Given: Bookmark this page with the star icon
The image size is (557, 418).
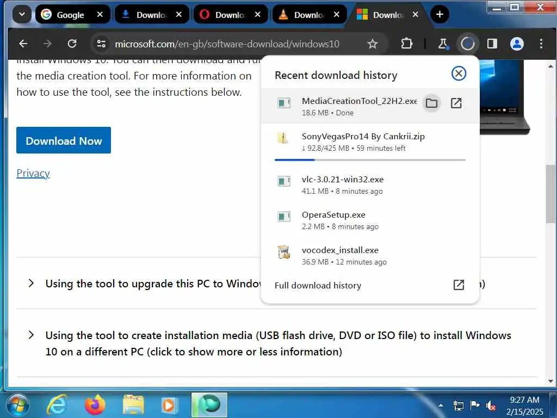Looking at the screenshot, I should [x=372, y=44].
